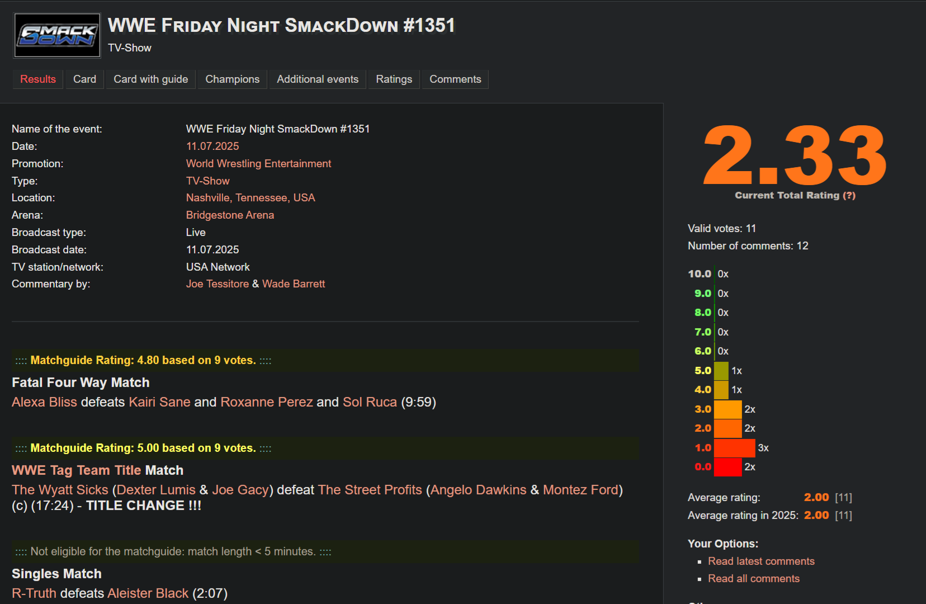Open the Additional events tab
This screenshot has height=604, width=926.
(318, 79)
